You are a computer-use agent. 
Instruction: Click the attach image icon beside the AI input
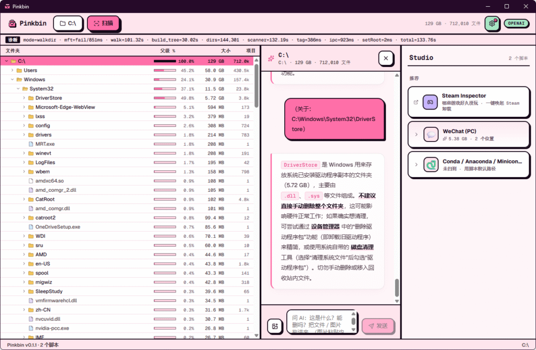[x=275, y=326]
